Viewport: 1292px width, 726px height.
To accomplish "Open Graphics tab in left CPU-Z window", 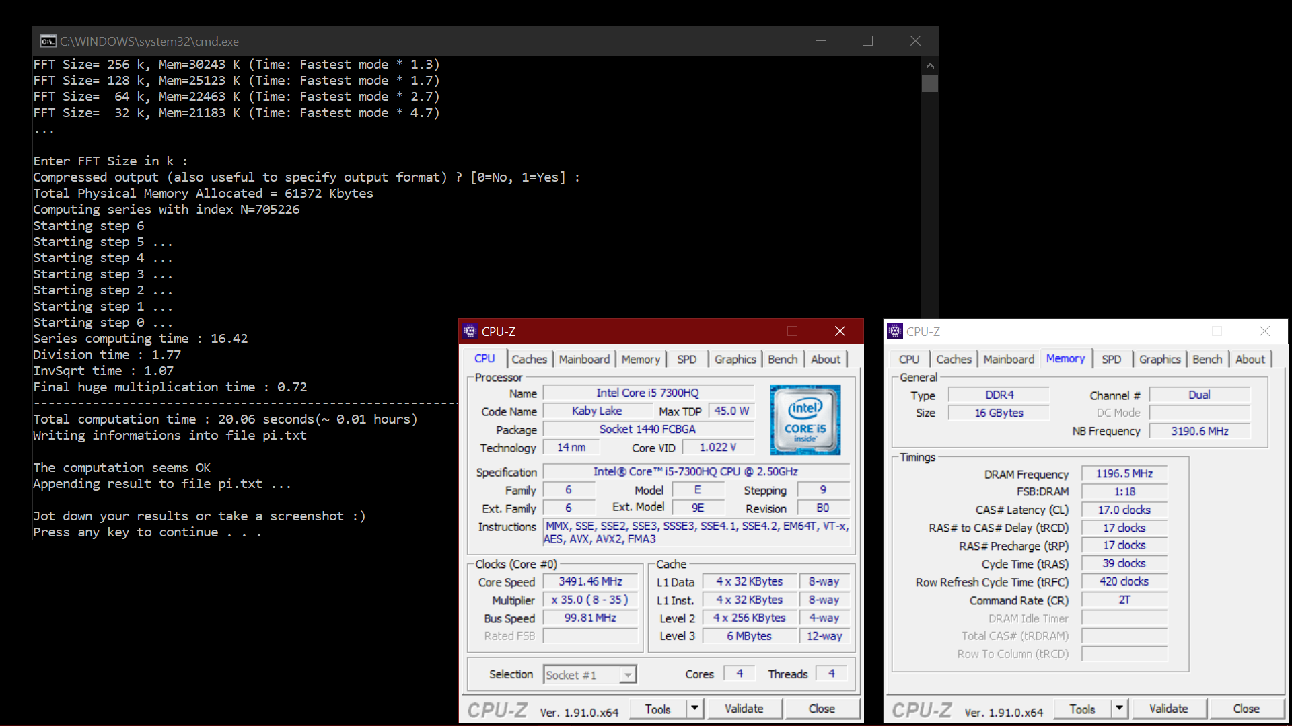I will 735,359.
